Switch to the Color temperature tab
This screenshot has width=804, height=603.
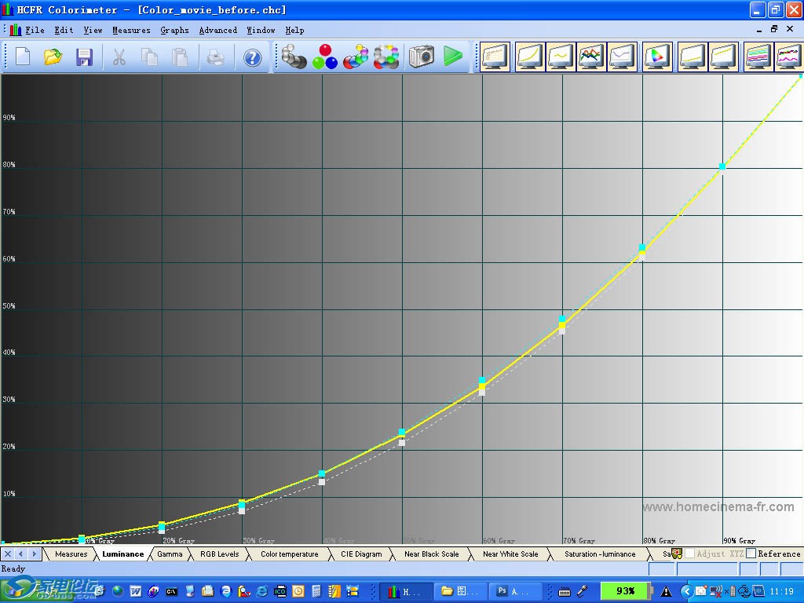click(x=289, y=554)
